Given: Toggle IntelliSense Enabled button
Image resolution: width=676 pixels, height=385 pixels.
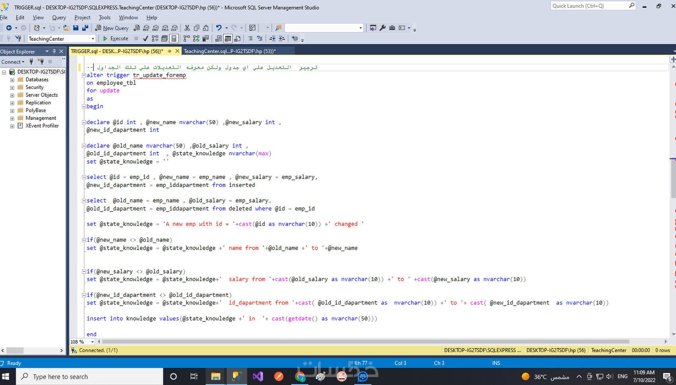Looking at the screenshot, I should click(x=174, y=38).
